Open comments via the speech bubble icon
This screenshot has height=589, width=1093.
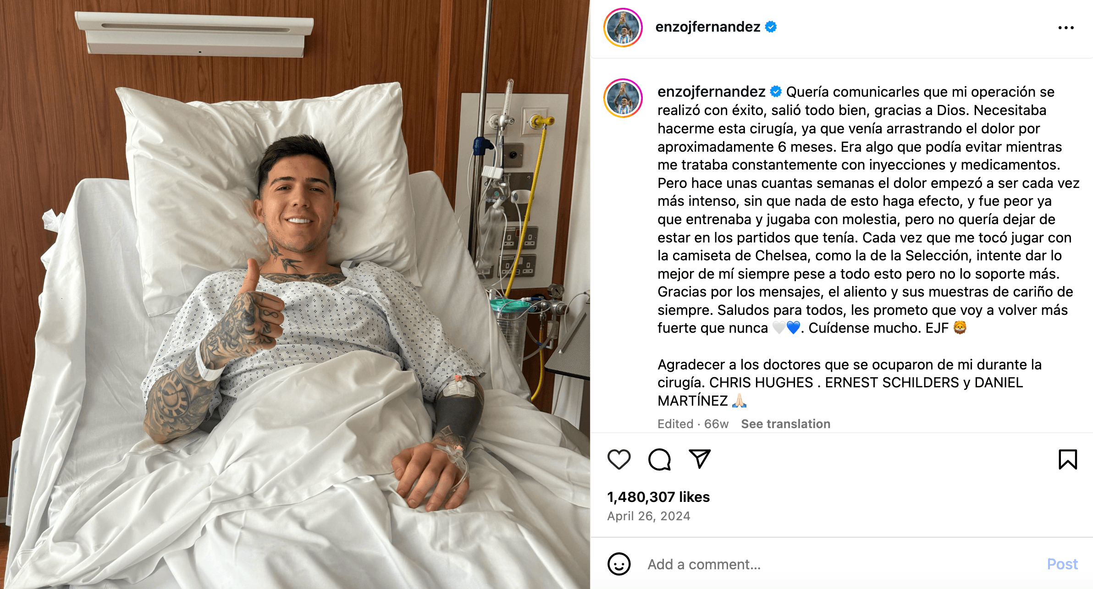tap(659, 459)
